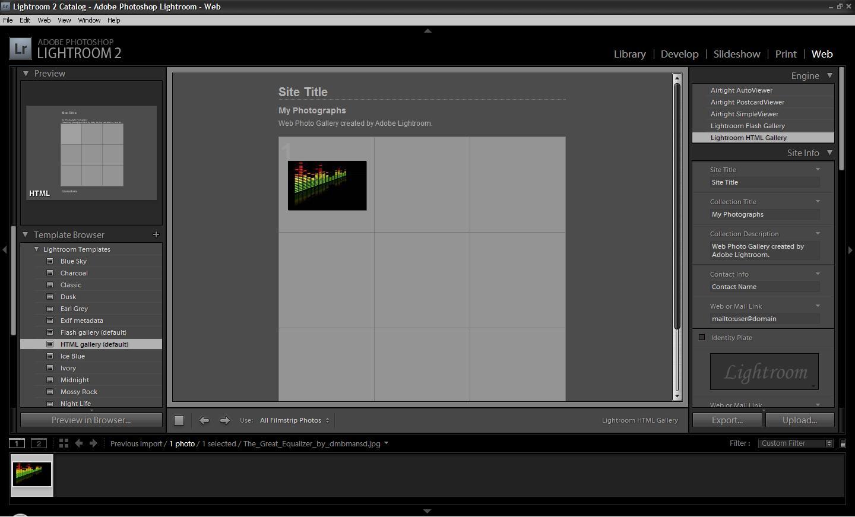
Task: Select equalizer thumbnail in filmstrip
Action: coord(32,475)
